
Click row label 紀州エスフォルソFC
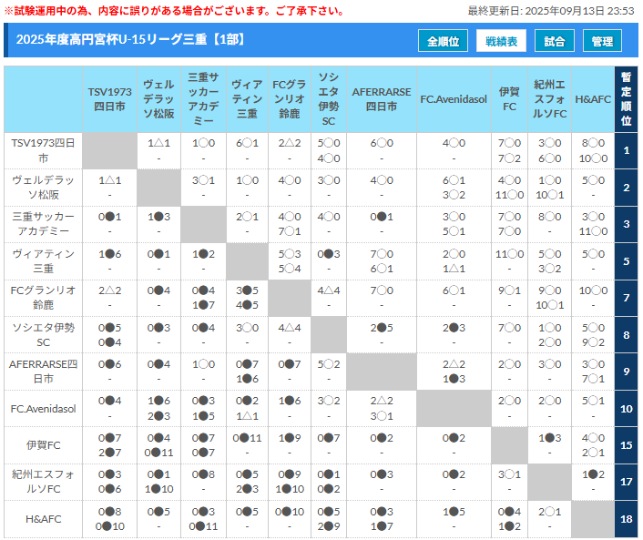(43, 482)
